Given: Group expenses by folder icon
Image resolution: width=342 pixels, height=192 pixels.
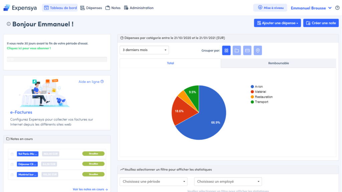Looking at the screenshot, I should 237,51.
